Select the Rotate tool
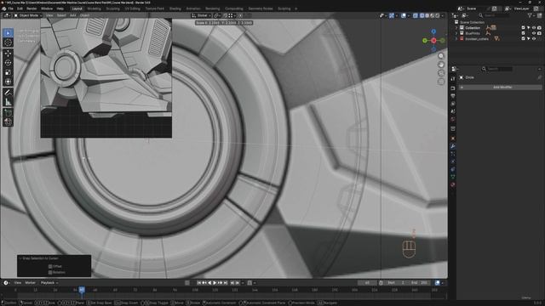Viewport: 545px width, 306px height. pos(8,63)
